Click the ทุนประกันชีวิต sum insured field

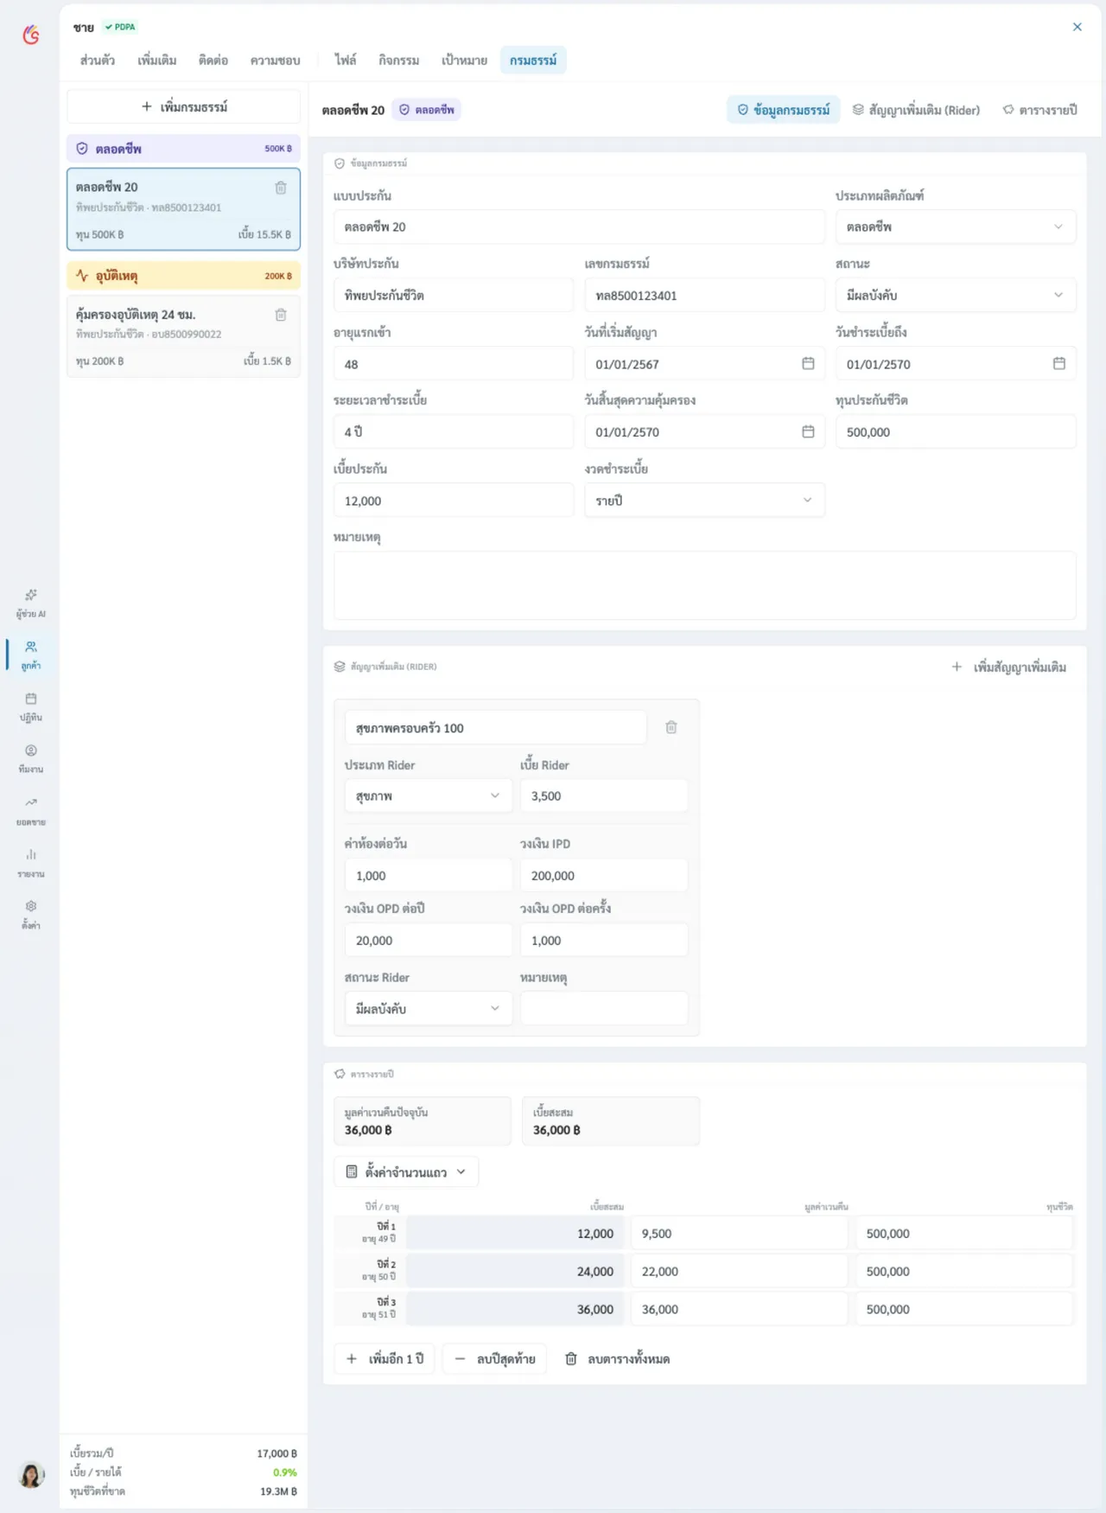pyautogui.click(x=956, y=431)
